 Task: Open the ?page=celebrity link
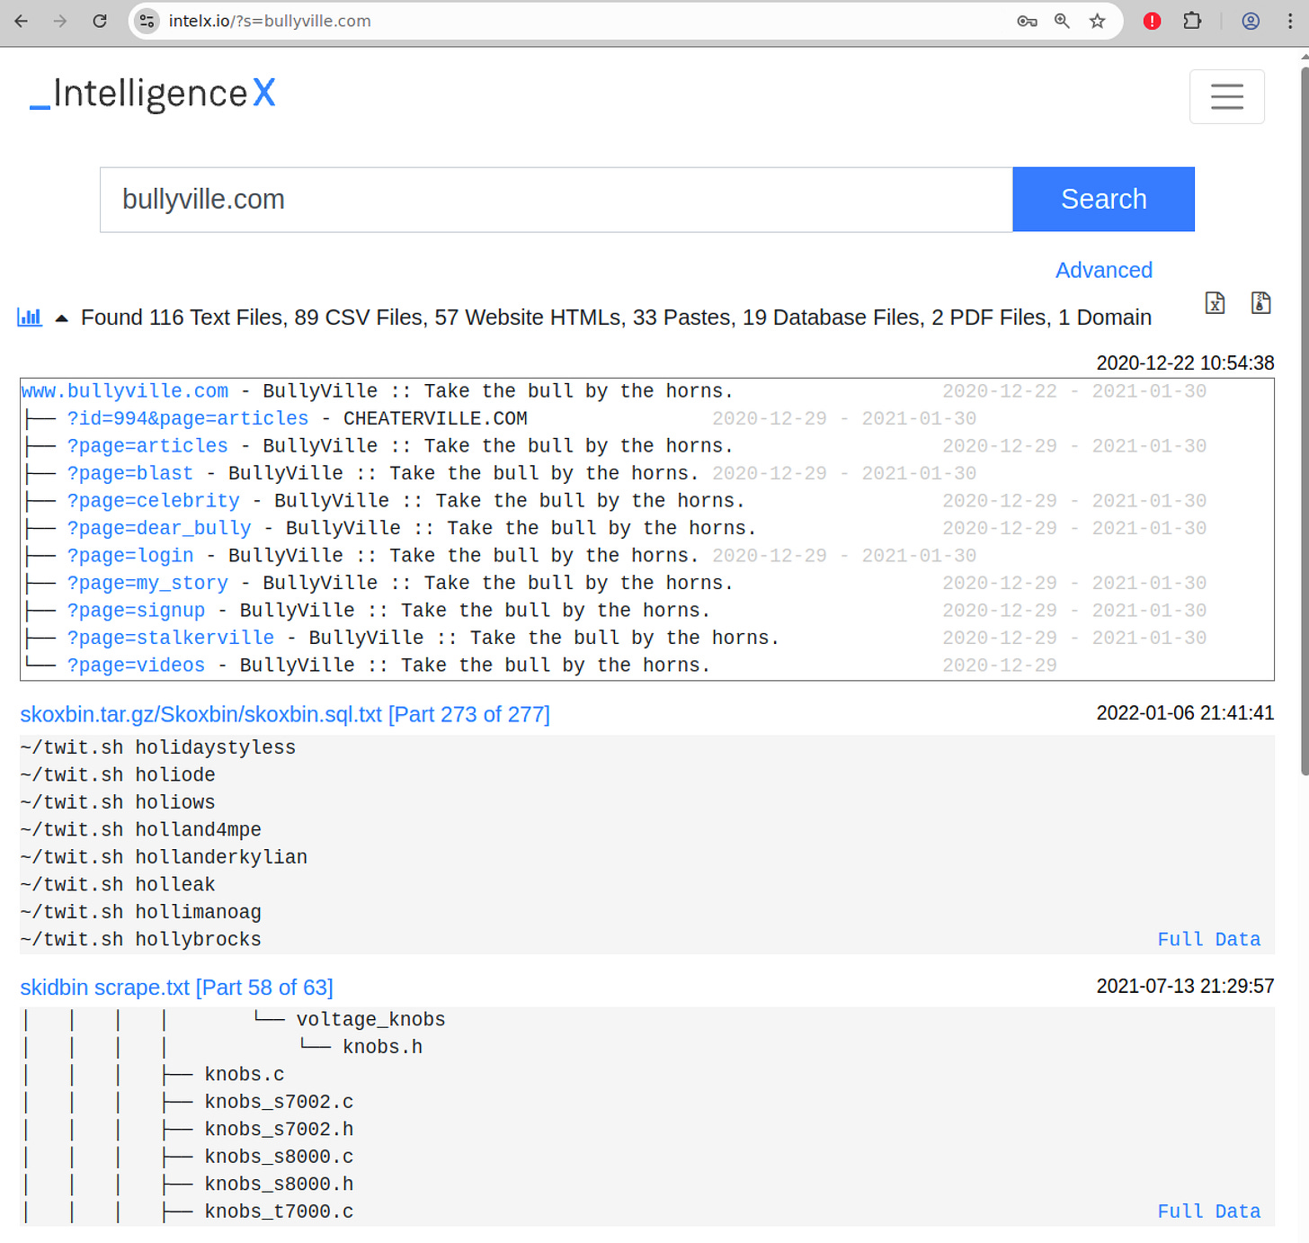pyautogui.click(x=154, y=501)
